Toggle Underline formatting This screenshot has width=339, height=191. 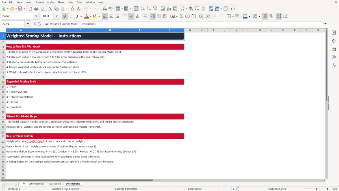pyautogui.click(x=77, y=16)
